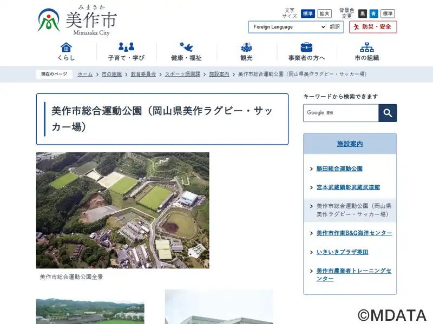The height and width of the screenshot is (324, 433).
Task: Click the Mimasaka City logo
Action: coord(77,22)
